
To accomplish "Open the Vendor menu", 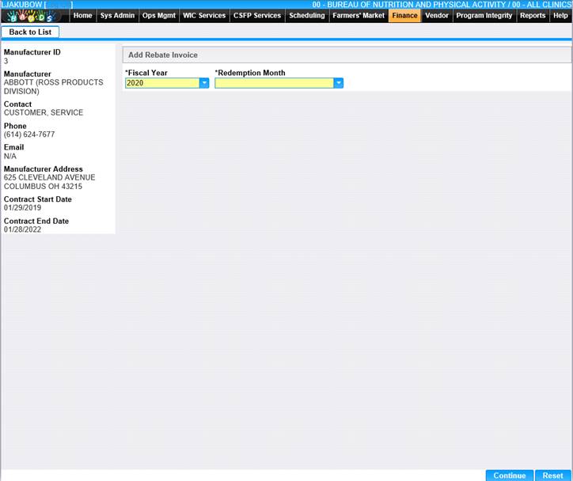I will [x=437, y=16].
